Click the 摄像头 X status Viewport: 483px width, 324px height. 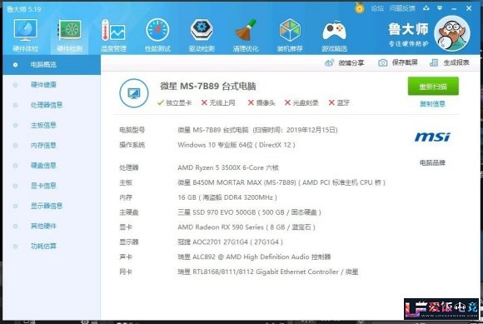[x=261, y=103]
